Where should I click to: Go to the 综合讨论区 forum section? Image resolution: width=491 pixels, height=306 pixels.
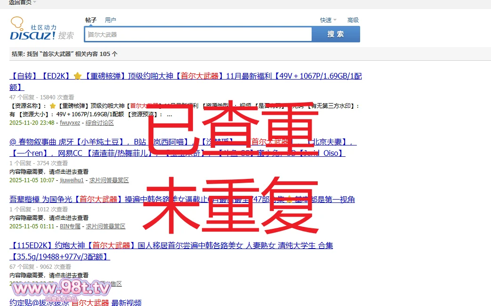[x=99, y=123]
